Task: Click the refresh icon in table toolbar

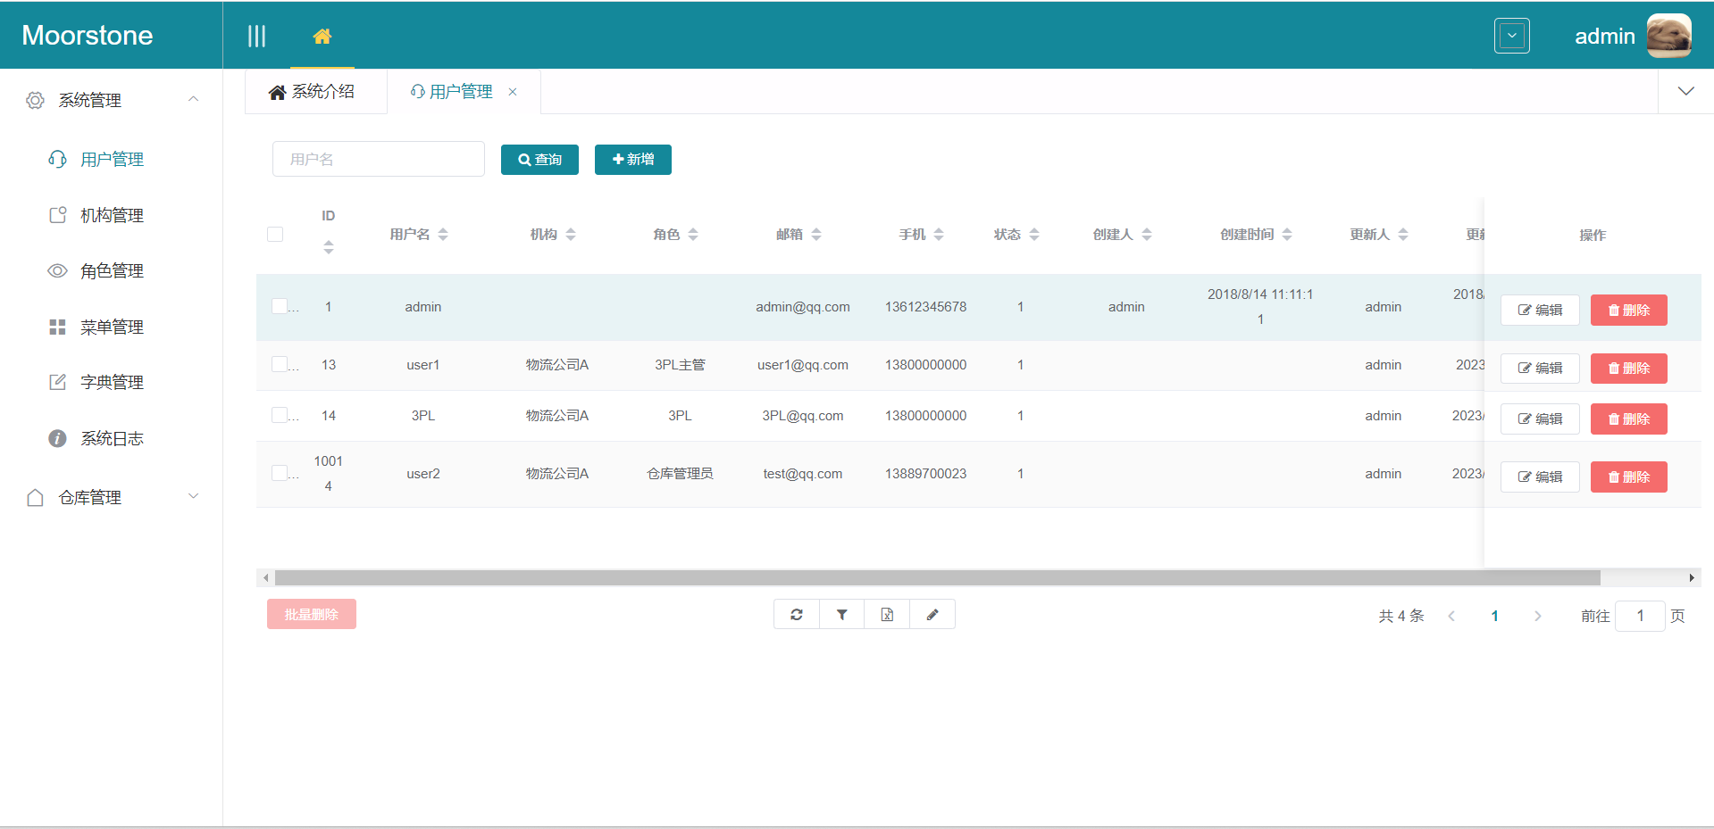Action: [797, 614]
